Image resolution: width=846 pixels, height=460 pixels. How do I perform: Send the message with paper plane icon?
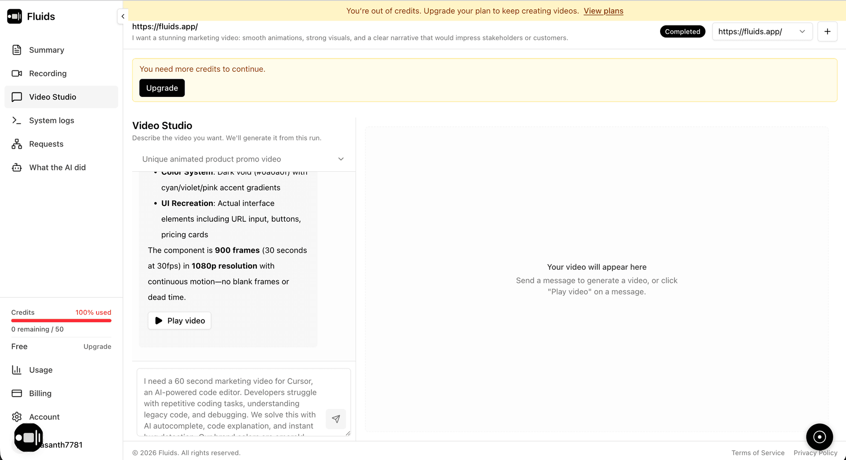[336, 419]
